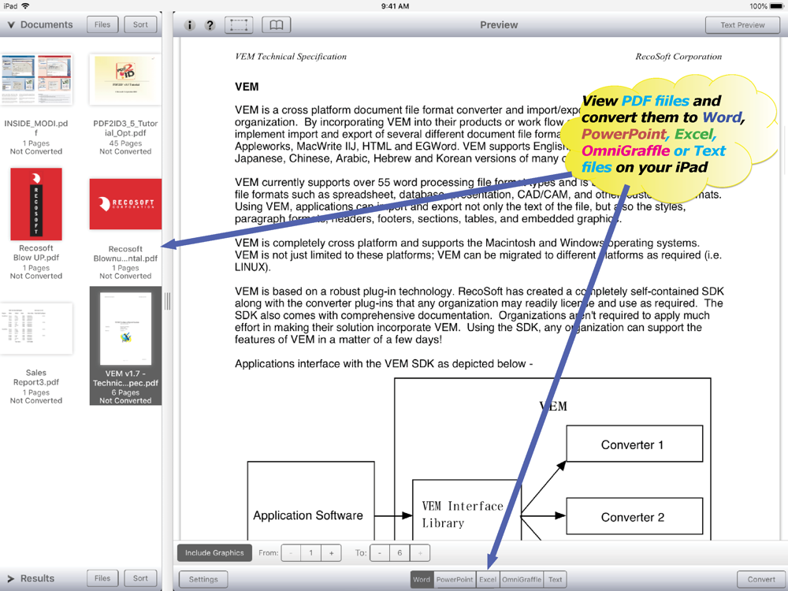
Task: Open the book page view icon
Action: [x=277, y=24]
